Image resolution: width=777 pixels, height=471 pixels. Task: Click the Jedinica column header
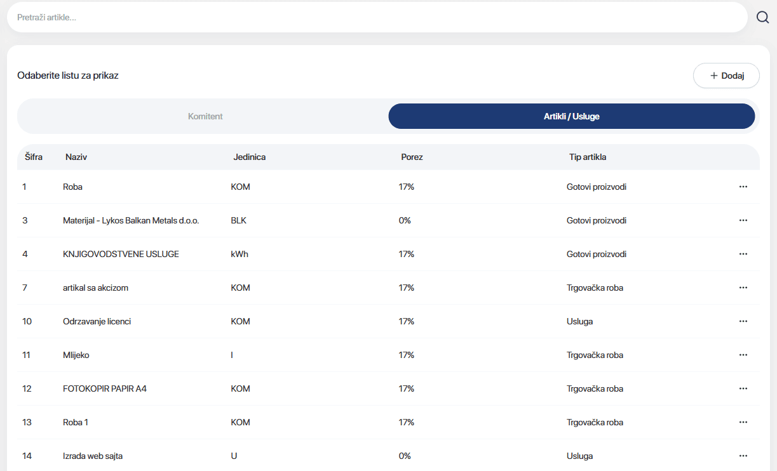[x=250, y=157]
